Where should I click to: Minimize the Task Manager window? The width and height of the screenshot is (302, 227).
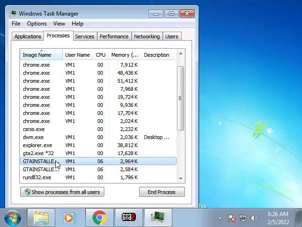[x=156, y=14]
